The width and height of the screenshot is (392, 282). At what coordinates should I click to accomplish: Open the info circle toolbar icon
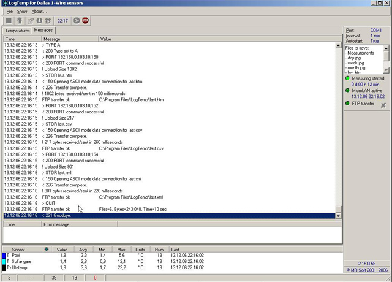pyautogui.click(x=39, y=20)
